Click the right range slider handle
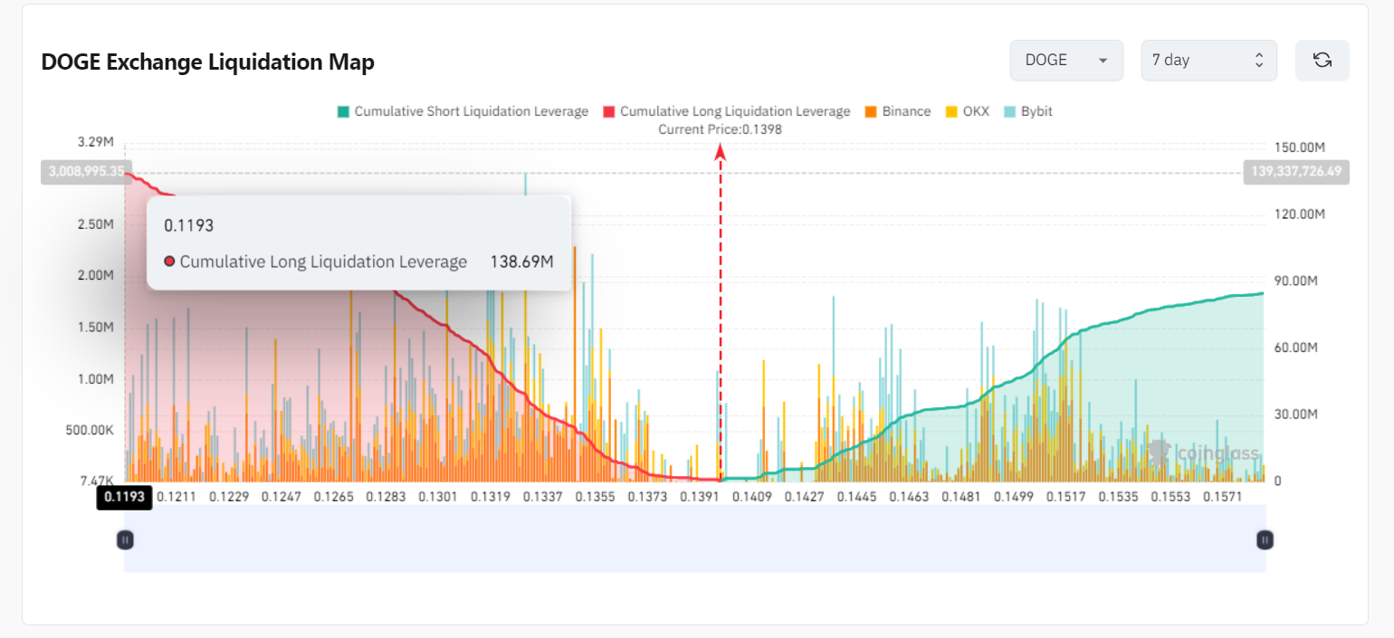The height and width of the screenshot is (638, 1394). [1265, 540]
